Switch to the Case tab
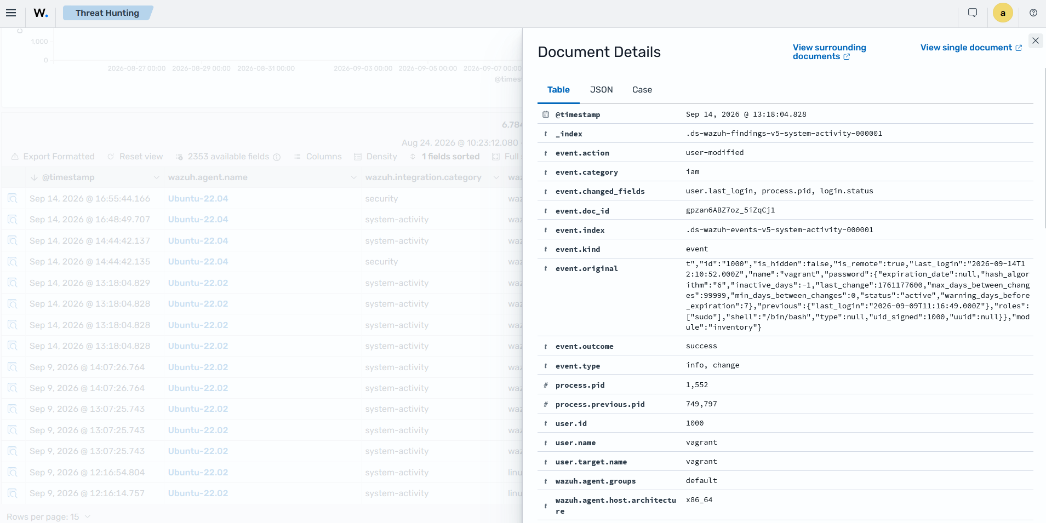This screenshot has height=523, width=1046. 642,90
